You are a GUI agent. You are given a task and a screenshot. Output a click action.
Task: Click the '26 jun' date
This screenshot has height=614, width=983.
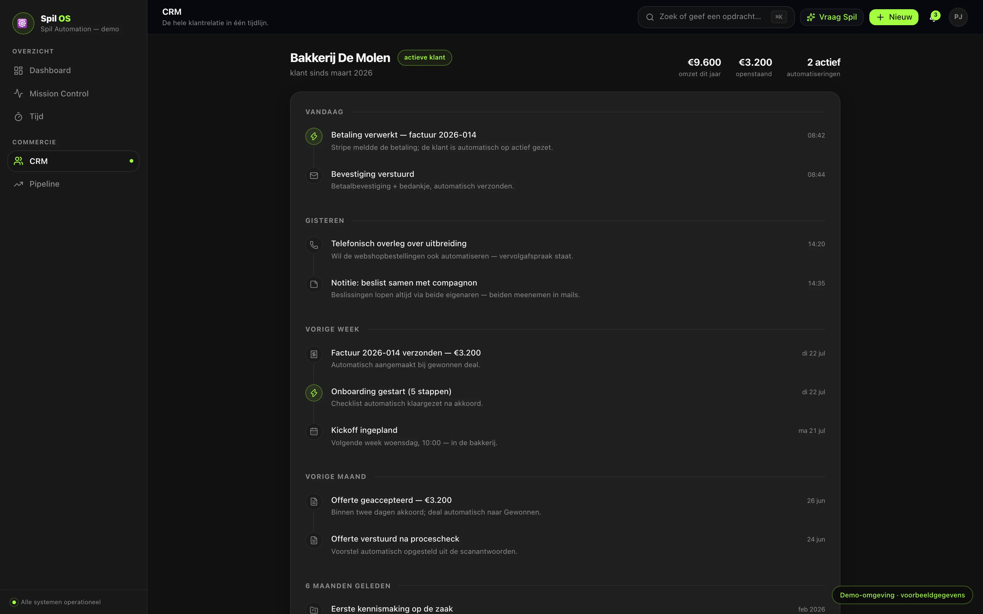click(x=816, y=501)
